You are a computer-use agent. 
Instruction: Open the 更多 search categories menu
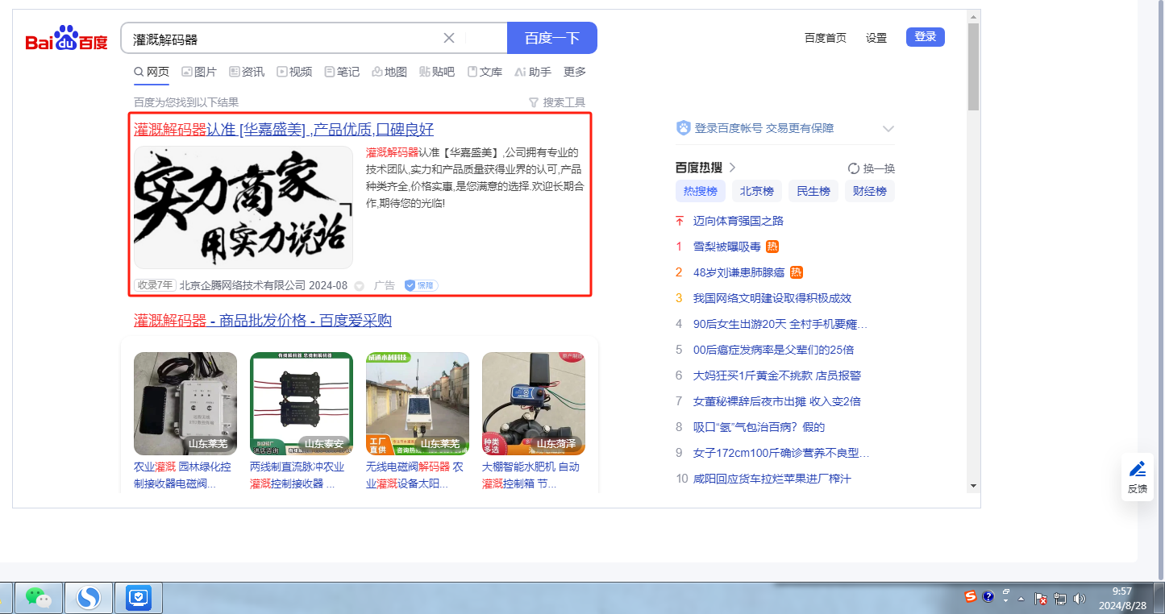click(x=575, y=72)
